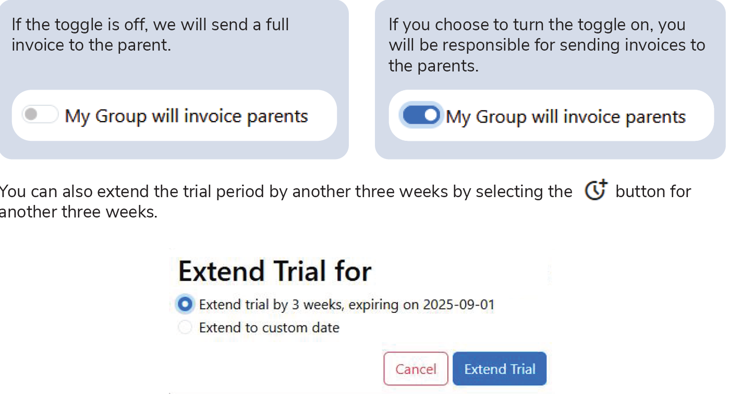
Task: Click the clock-plus extend trial icon
Action: point(596,190)
